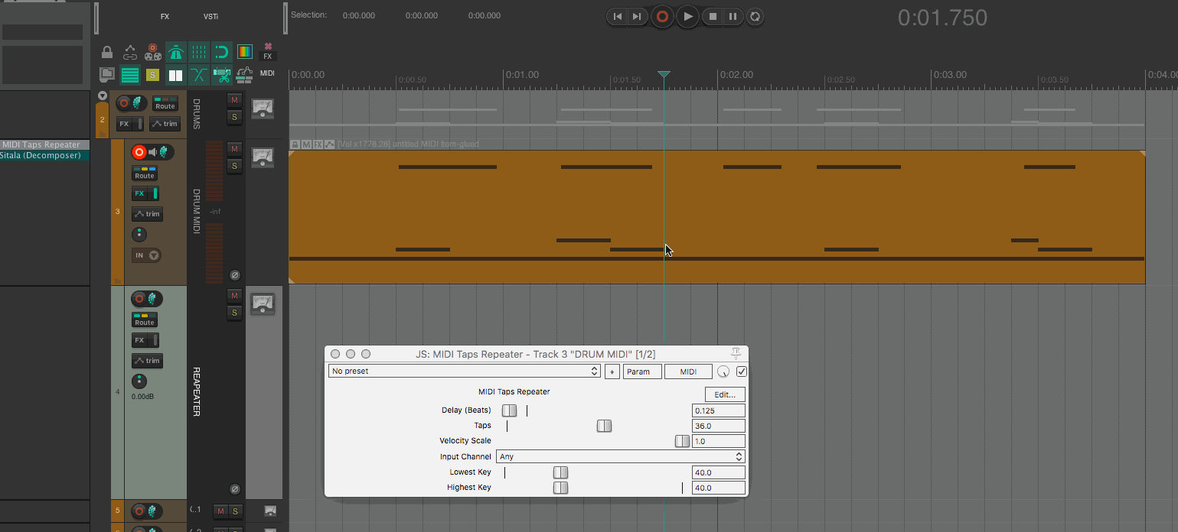Toggle the metronome icon in toolbar

point(176,53)
